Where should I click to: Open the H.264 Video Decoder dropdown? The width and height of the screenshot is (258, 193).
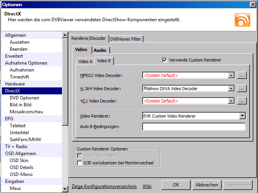[x=231, y=89]
